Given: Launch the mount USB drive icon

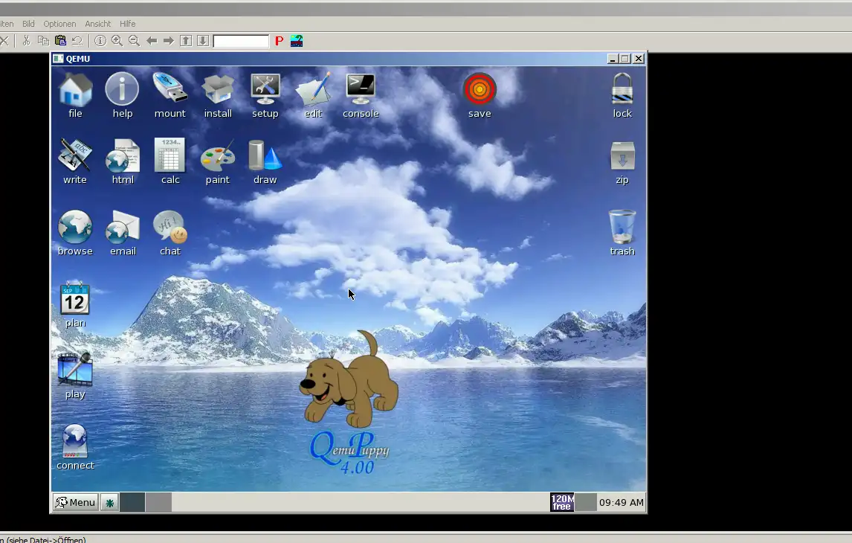Looking at the screenshot, I should coord(170,88).
